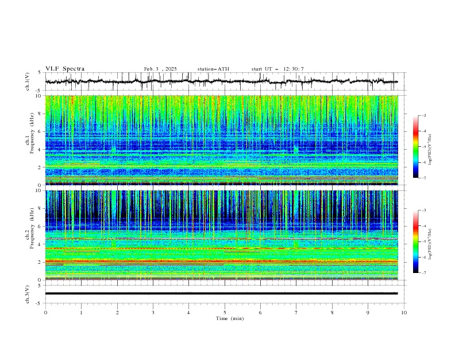
Task: Click the 'station=ATH' label
Action: (x=213, y=69)
